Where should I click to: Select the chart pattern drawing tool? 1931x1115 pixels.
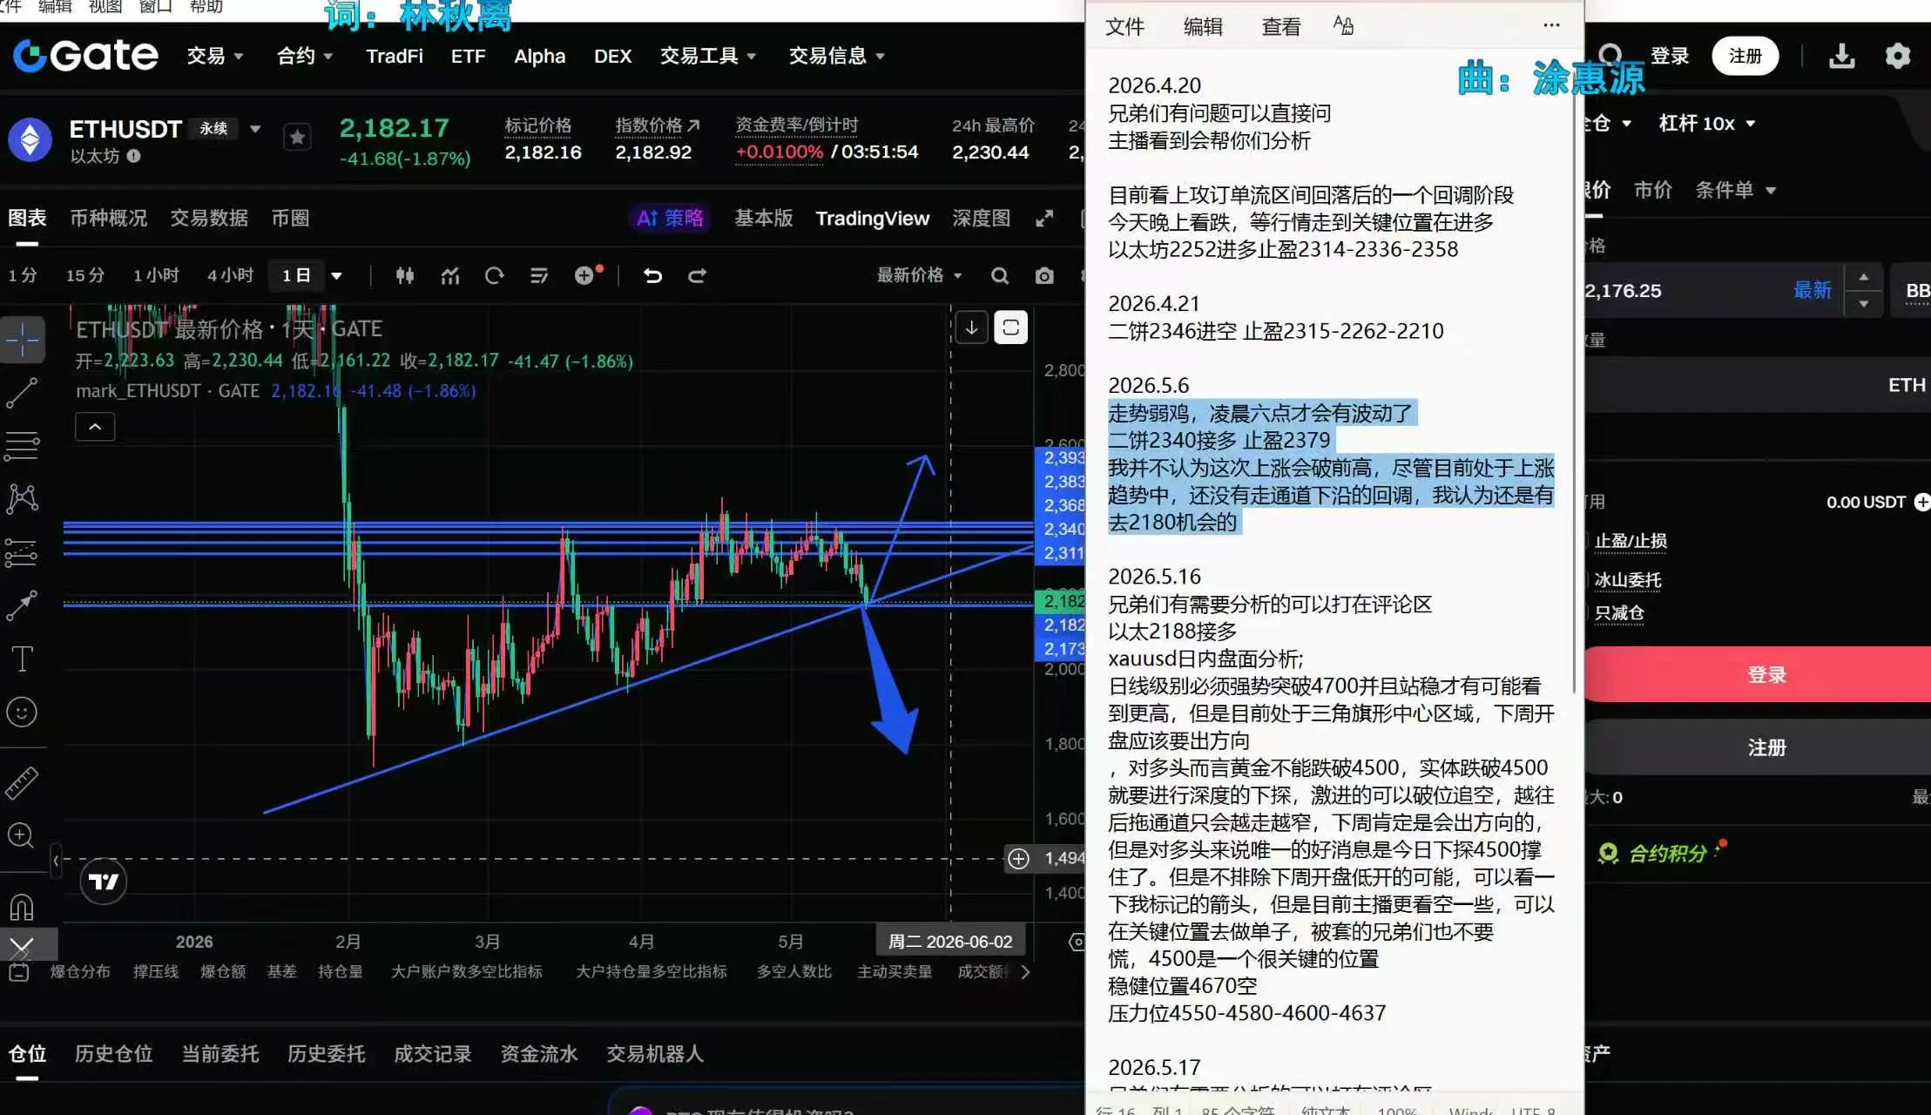(23, 498)
